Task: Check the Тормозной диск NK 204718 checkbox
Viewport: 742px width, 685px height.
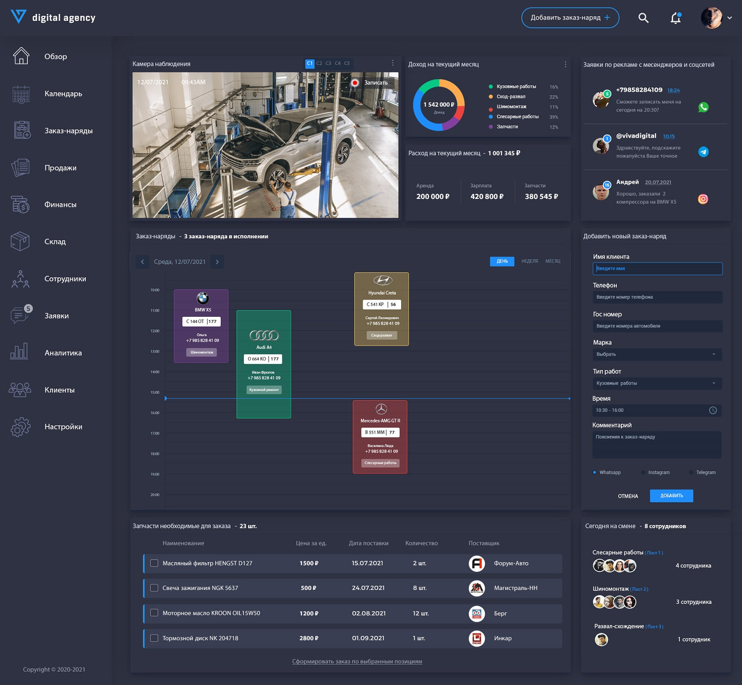Action: tap(154, 638)
